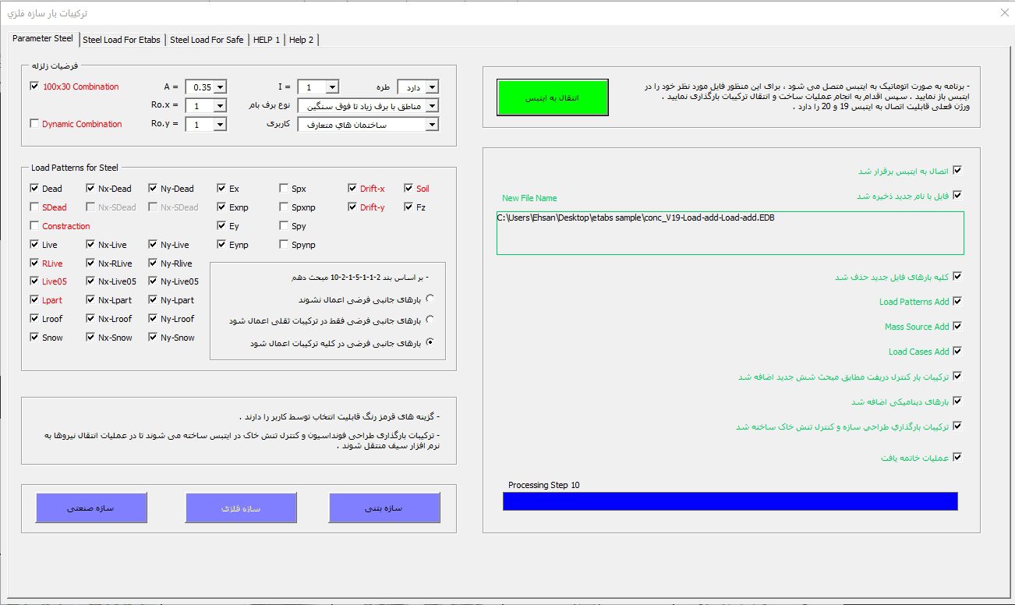Viewport: 1015px width, 605px height.
Task: Expand the A = 0.35 dropdown
Action: point(220,87)
